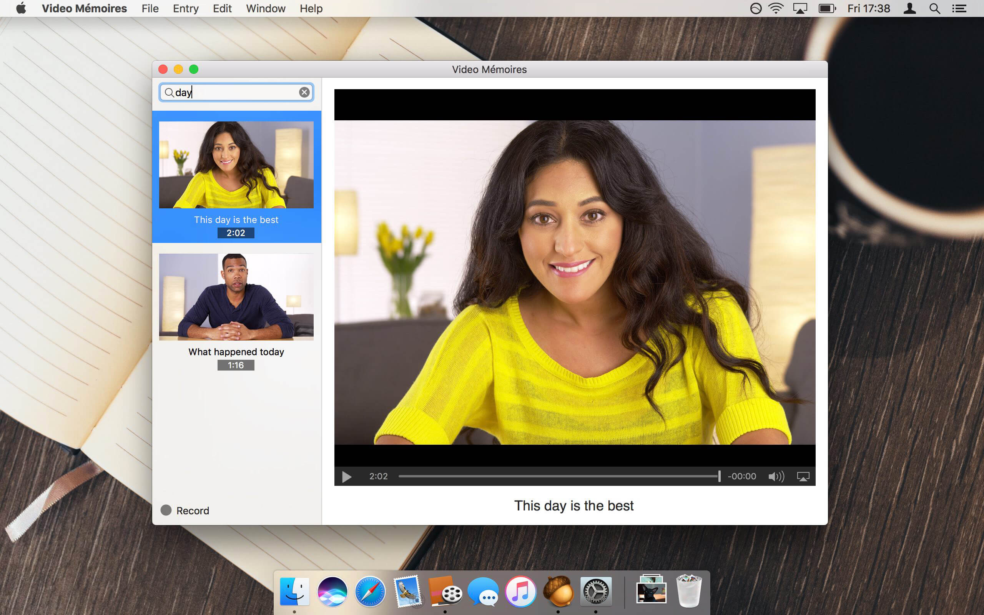Start recording with the Record button
Viewport: 984px width, 615px height.
click(x=185, y=510)
